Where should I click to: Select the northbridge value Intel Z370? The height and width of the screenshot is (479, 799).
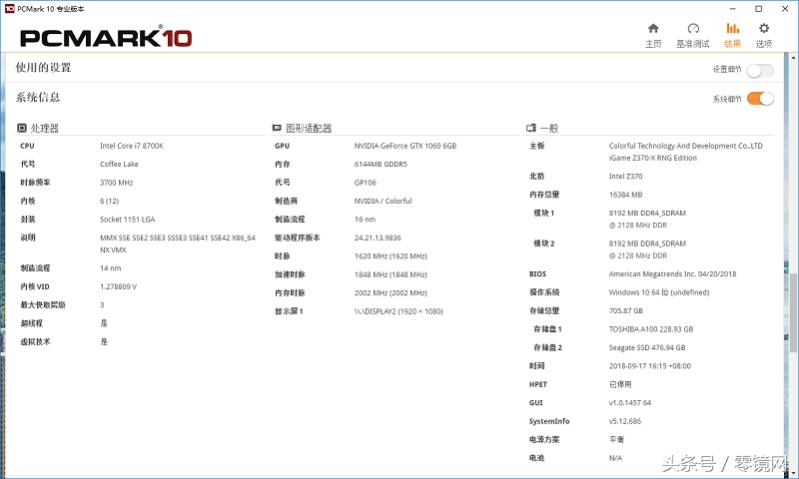click(625, 176)
